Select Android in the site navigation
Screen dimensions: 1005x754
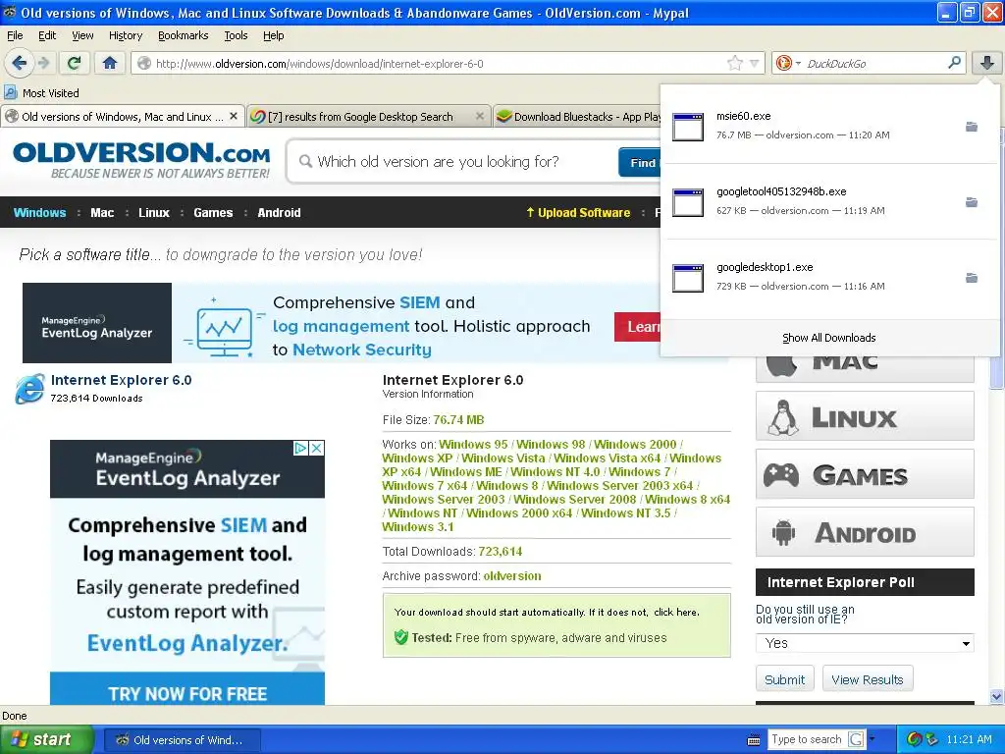(279, 212)
